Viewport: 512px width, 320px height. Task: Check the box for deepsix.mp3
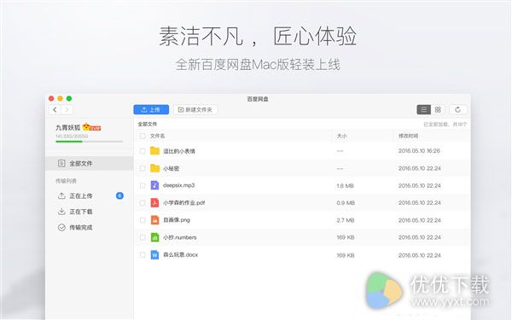143,185
